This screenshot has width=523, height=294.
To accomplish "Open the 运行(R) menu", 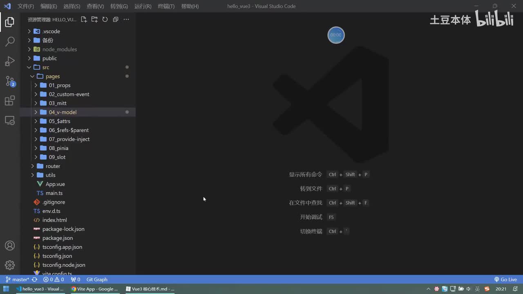I will [143, 6].
